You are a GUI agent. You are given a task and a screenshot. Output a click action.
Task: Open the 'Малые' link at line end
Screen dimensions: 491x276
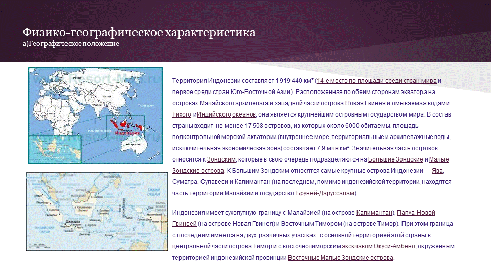pos(439,159)
